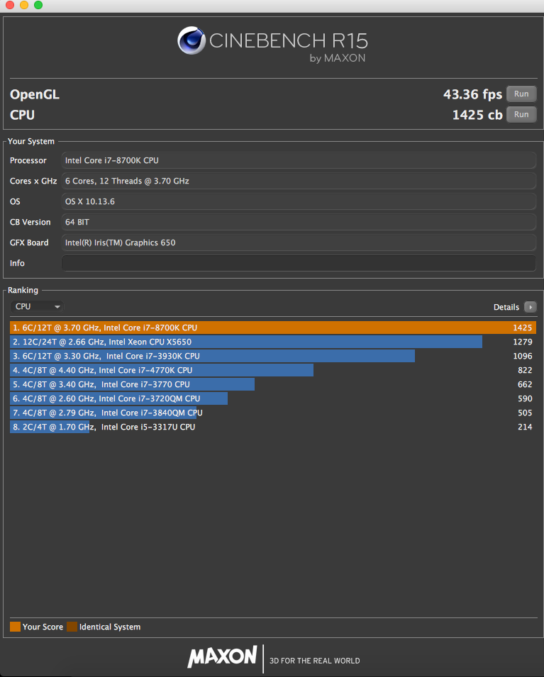
Task: Click the Processor name field
Action: pyautogui.click(x=299, y=160)
